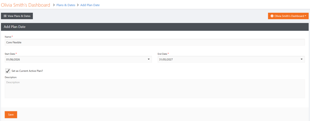Tick the Set as Current Active Plan checkbox
Screen dimensions: 310x121
8,71
